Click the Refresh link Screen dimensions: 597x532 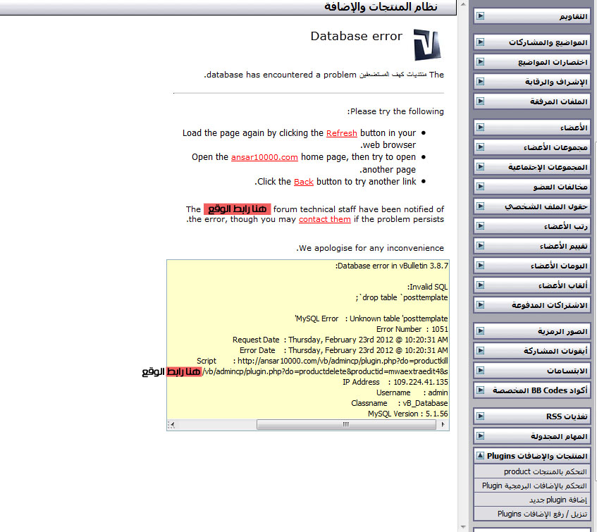[x=341, y=133]
